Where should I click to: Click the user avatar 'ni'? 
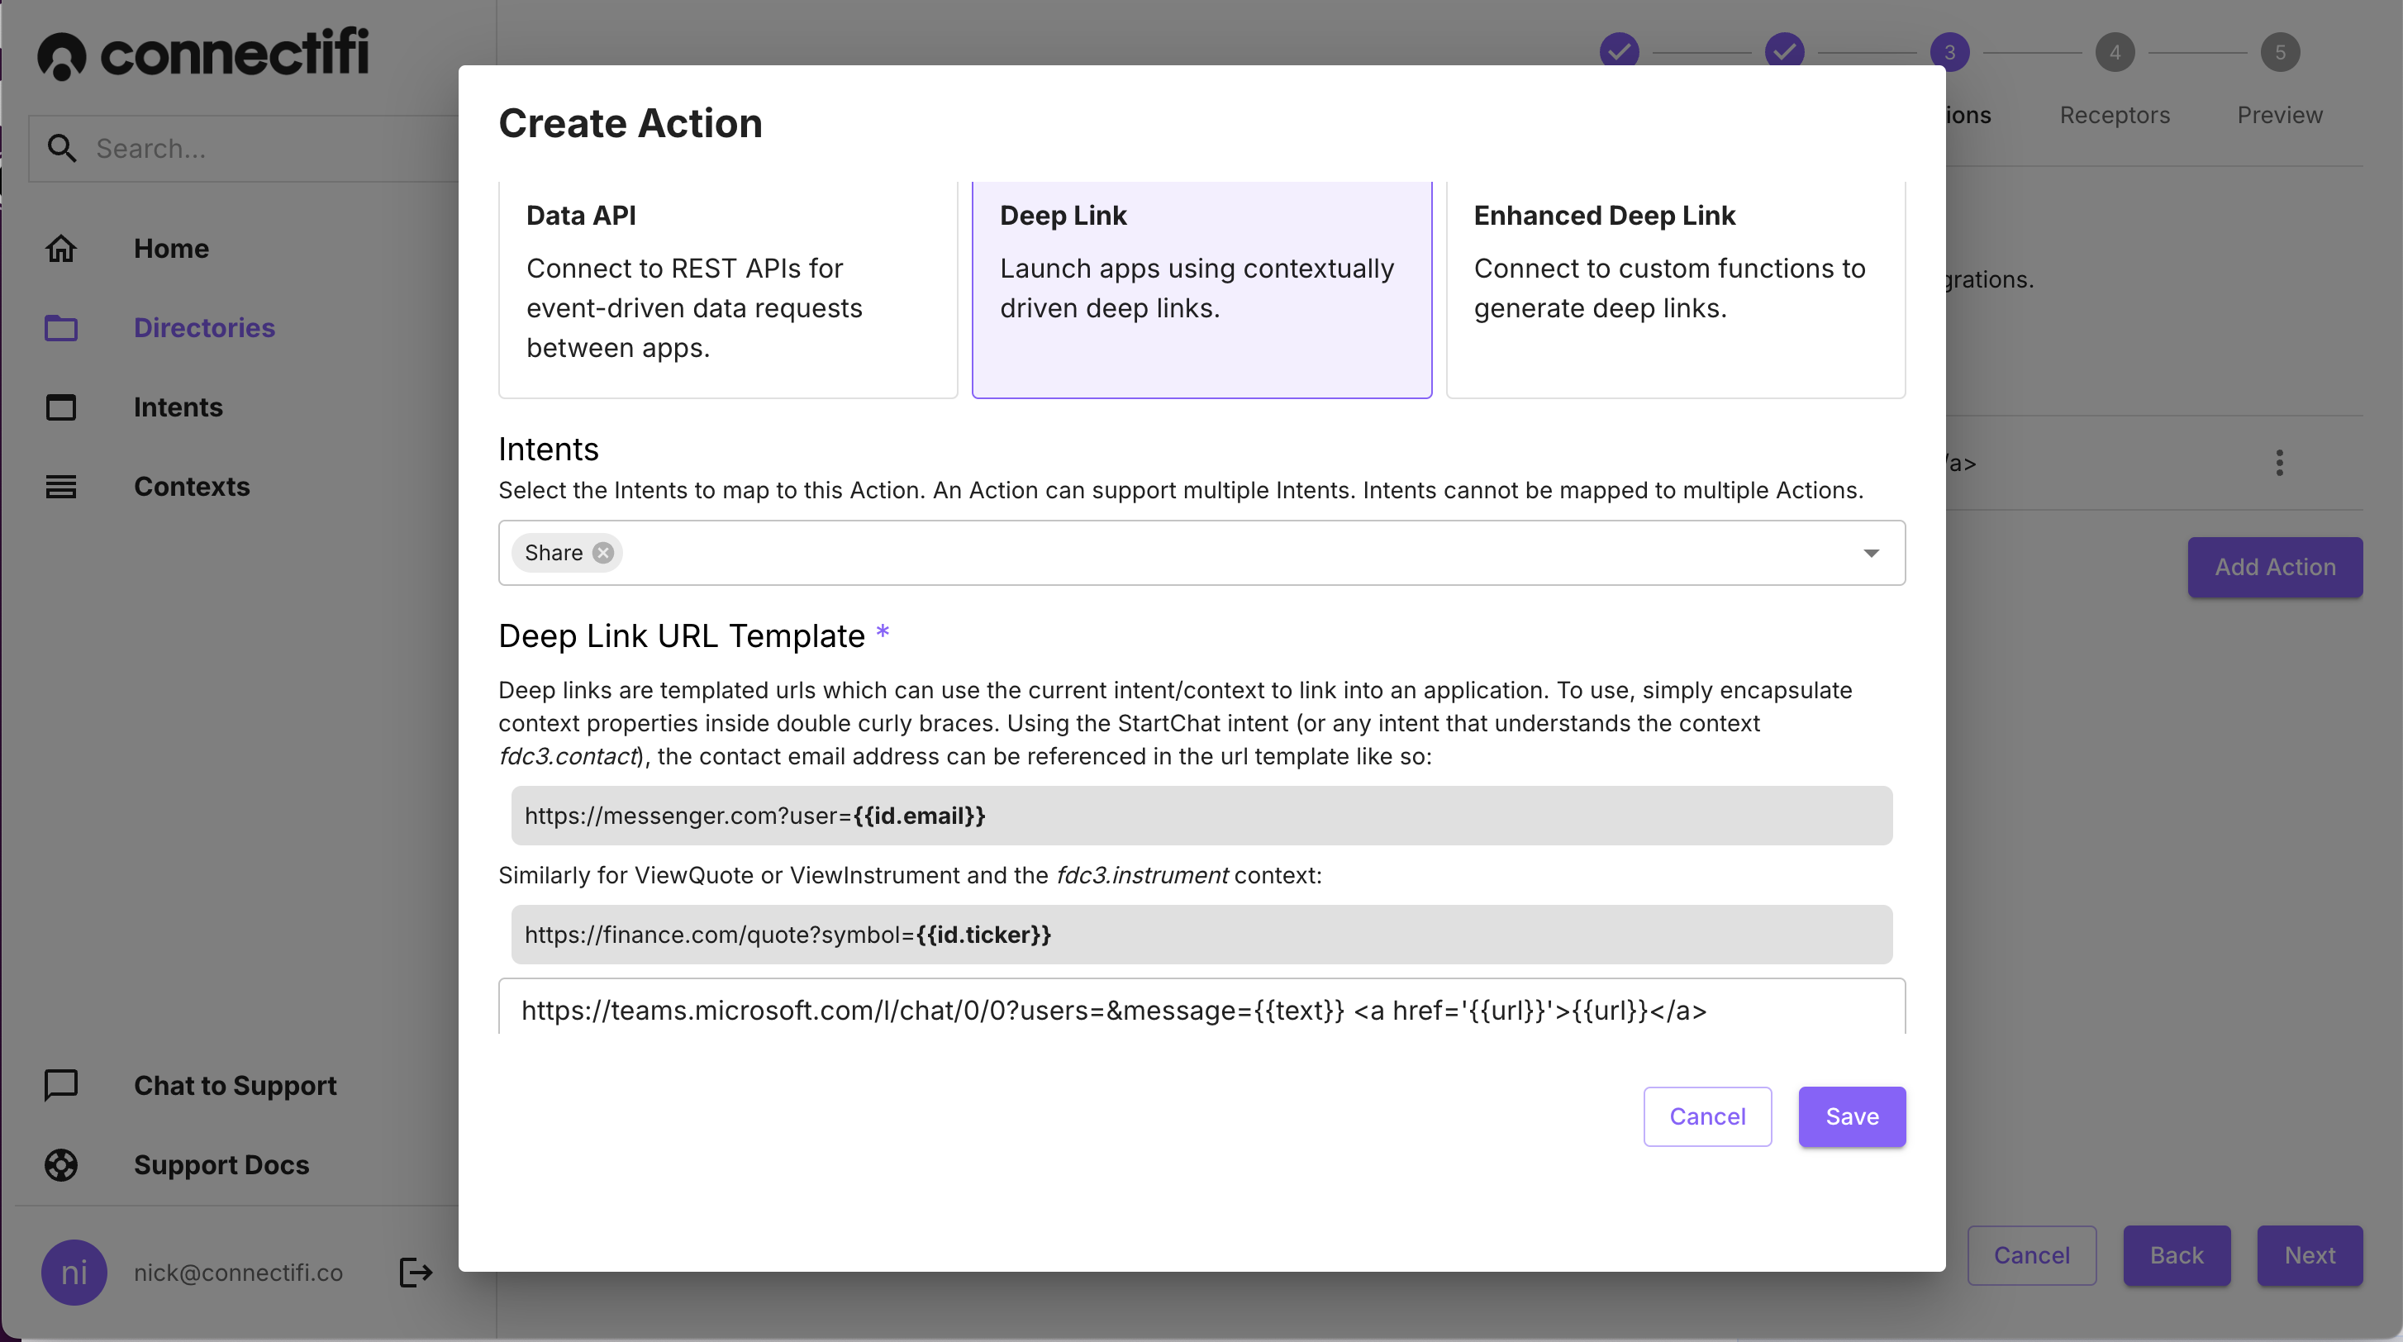[74, 1272]
